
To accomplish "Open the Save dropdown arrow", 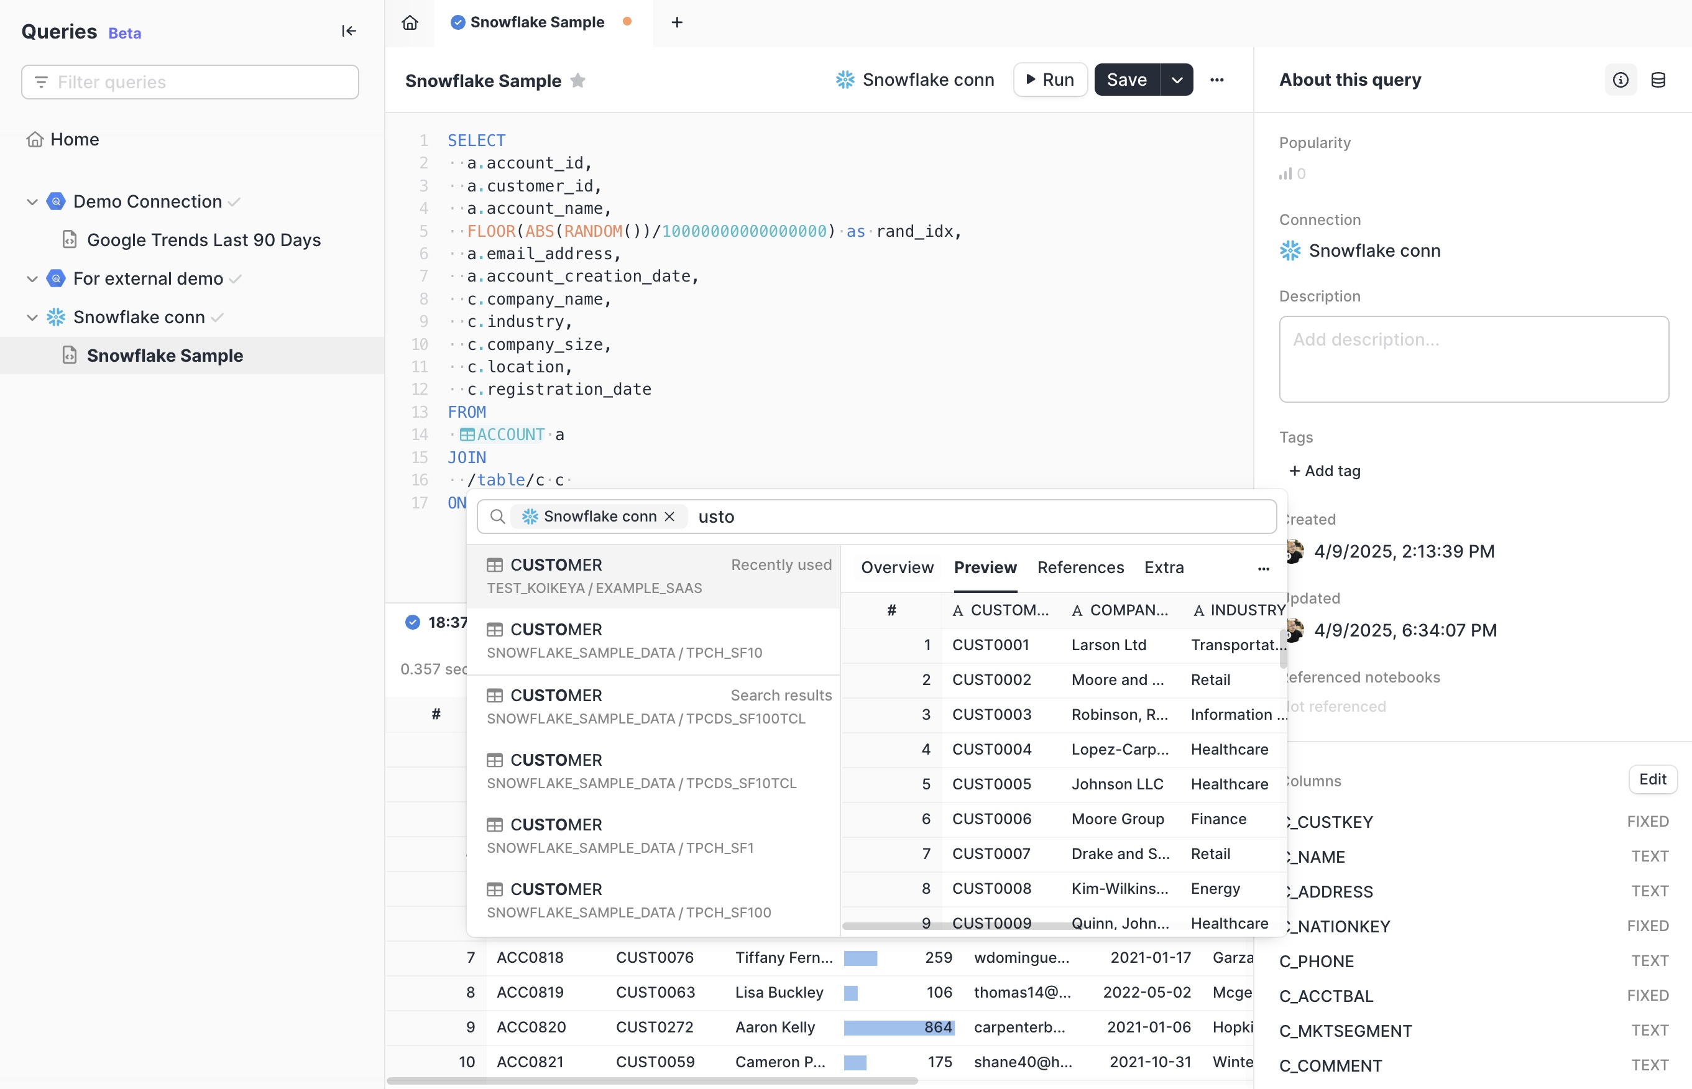I will [1177, 80].
